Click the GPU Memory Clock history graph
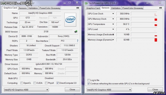The height and width of the screenshot is (95, 166). coord(144,19)
